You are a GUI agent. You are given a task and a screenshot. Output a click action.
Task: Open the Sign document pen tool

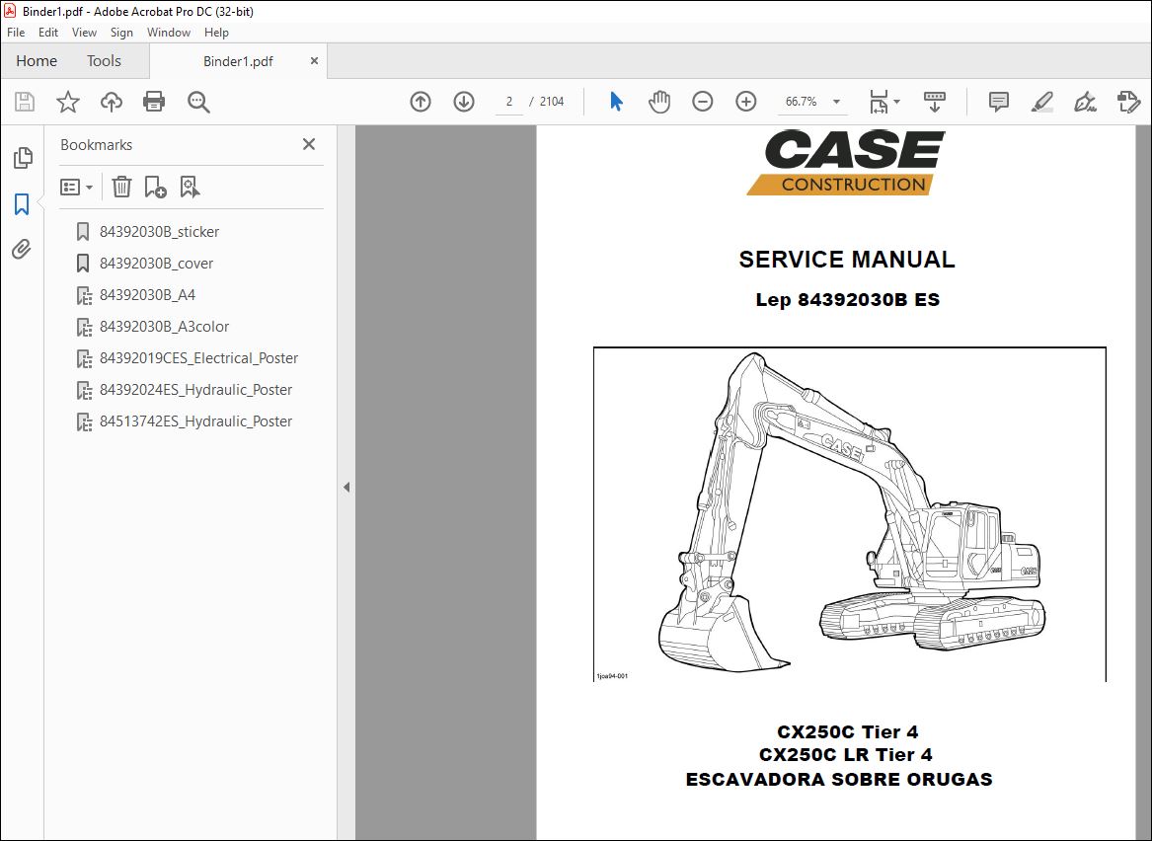(x=1085, y=102)
